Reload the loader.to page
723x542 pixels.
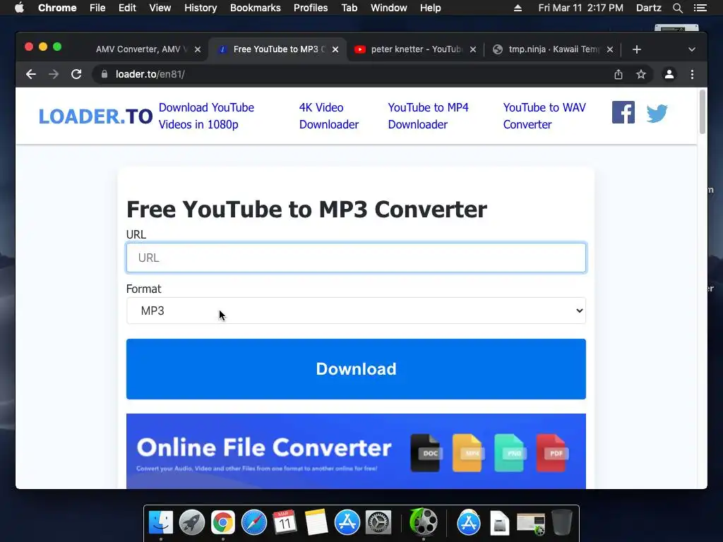coord(76,74)
